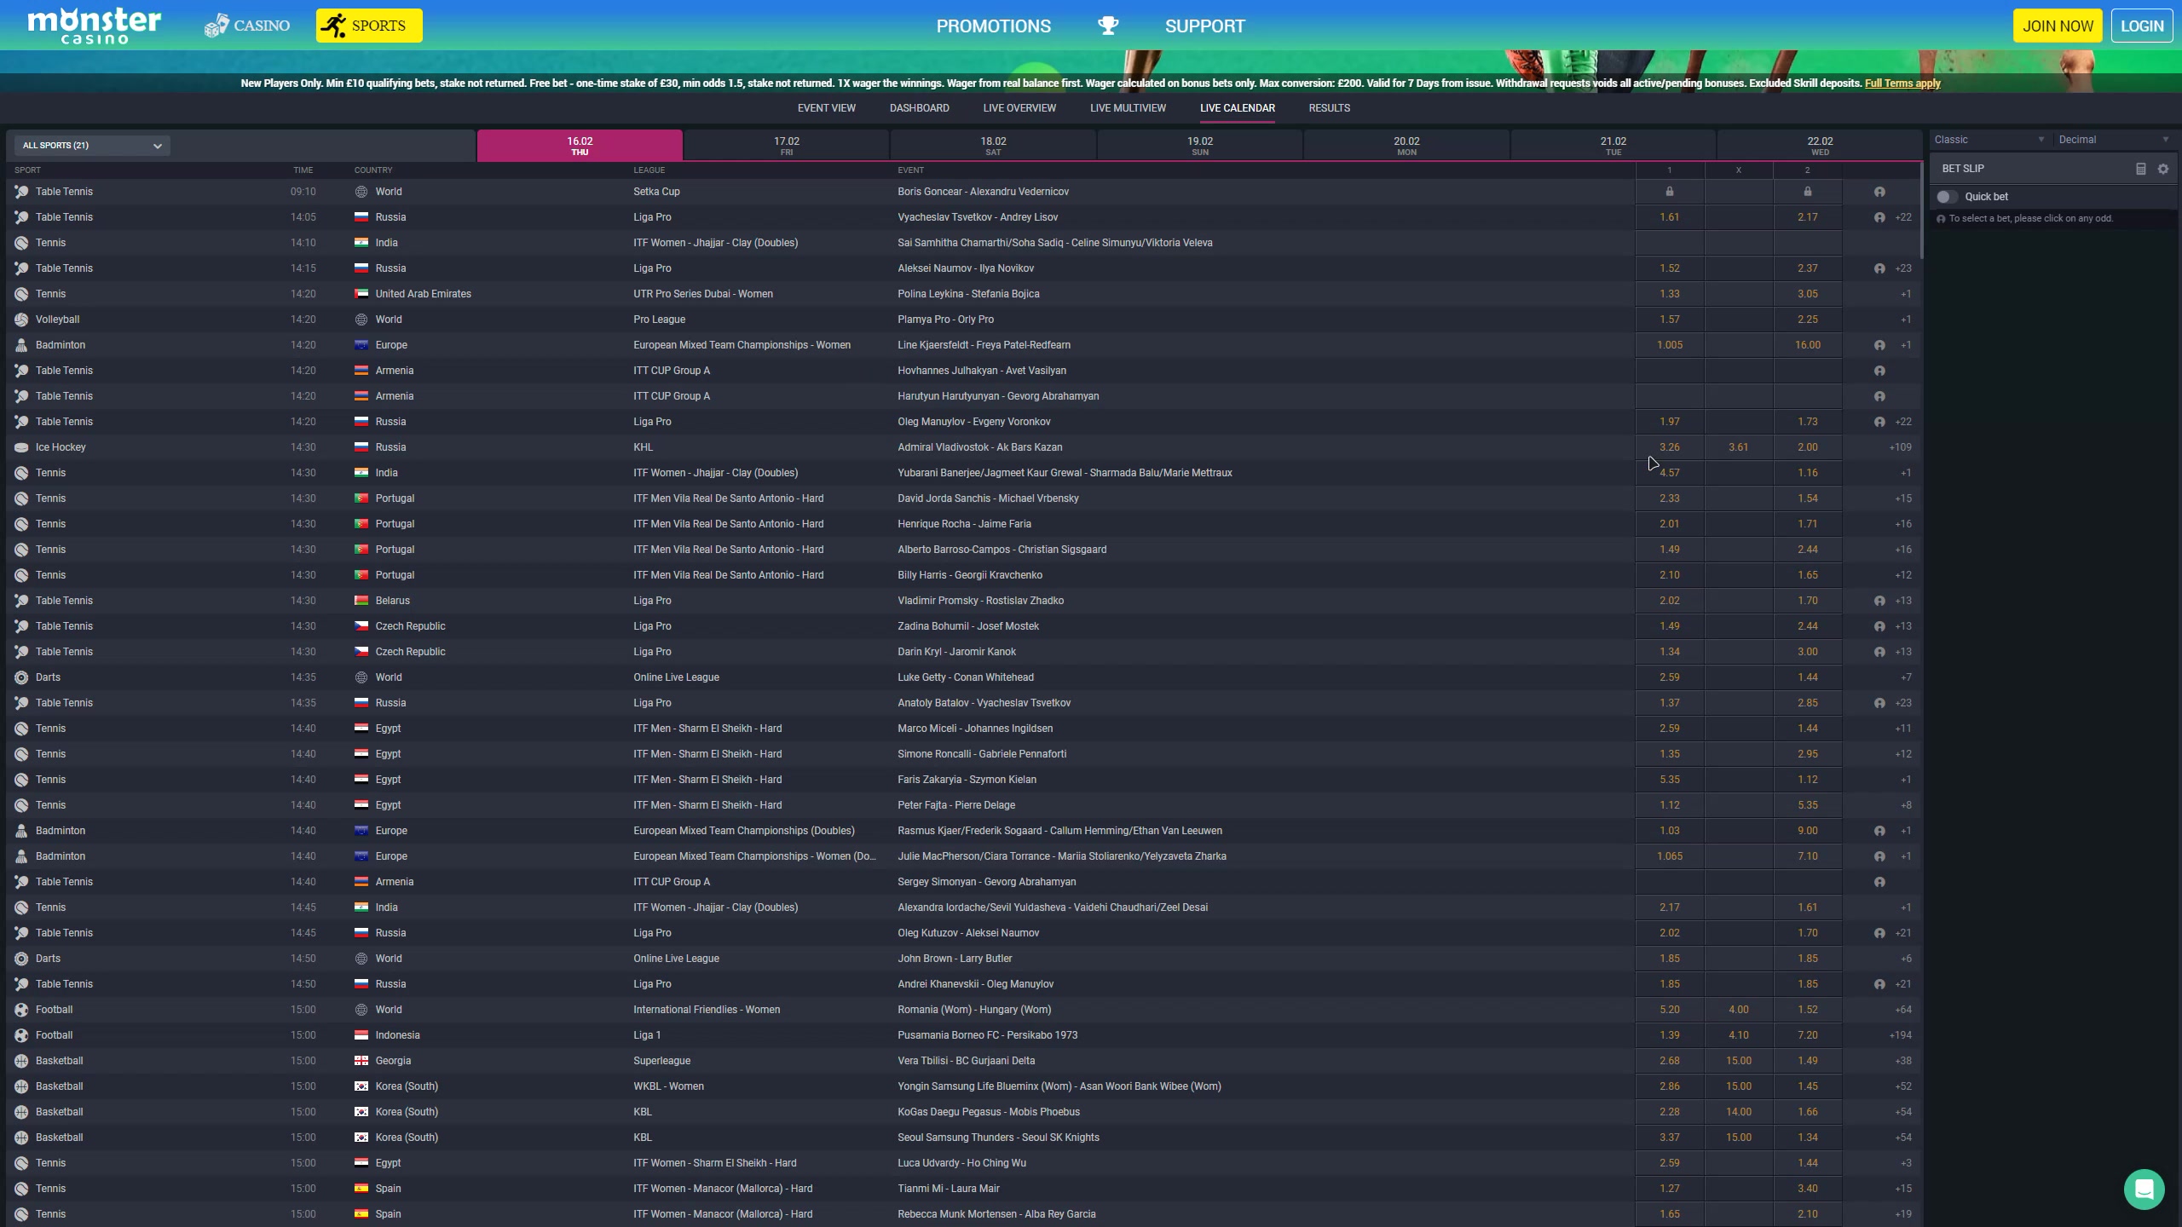Click stats icon for Boris Goncear match
The height and width of the screenshot is (1227, 2182).
pyautogui.click(x=1879, y=192)
